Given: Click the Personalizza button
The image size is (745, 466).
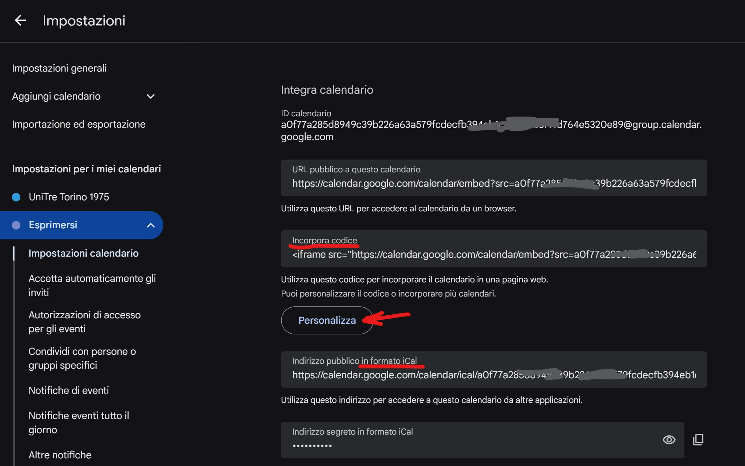Looking at the screenshot, I should tap(327, 320).
